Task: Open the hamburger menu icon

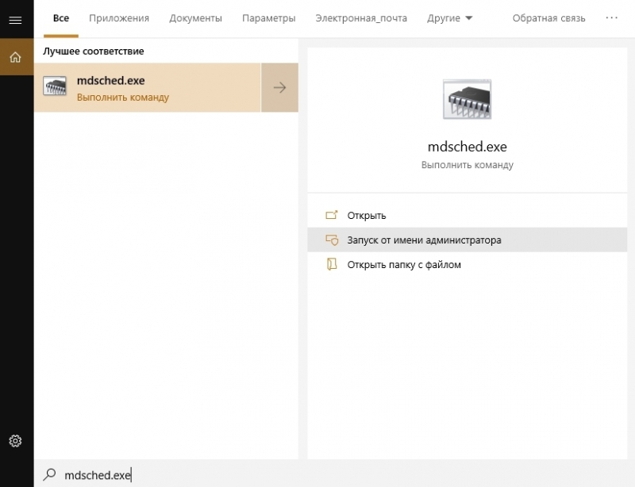Action: point(15,20)
